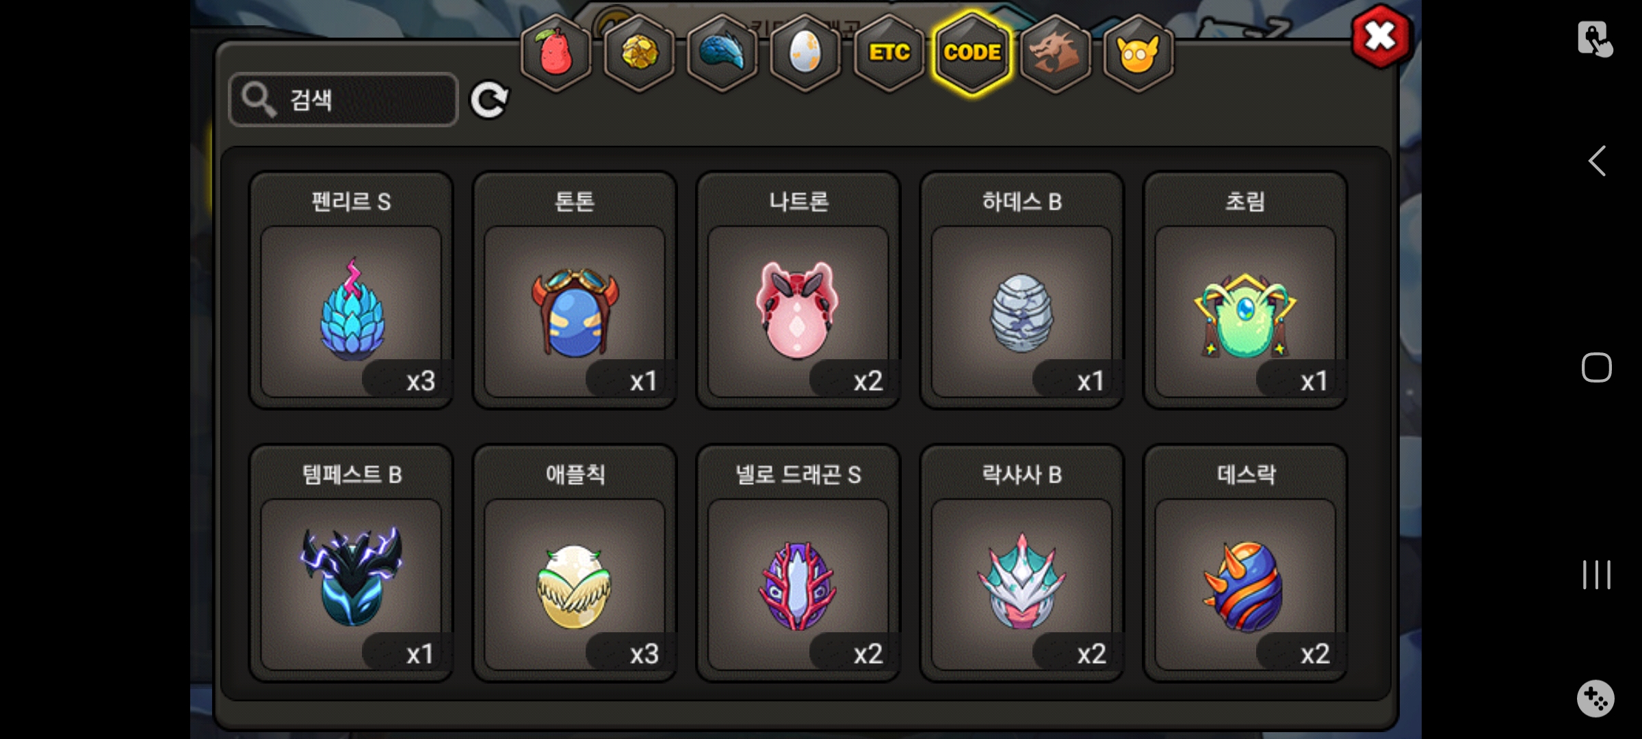Image resolution: width=1642 pixels, height=739 pixels.
Task: Open the spotted egg category tab
Action: tap(805, 53)
